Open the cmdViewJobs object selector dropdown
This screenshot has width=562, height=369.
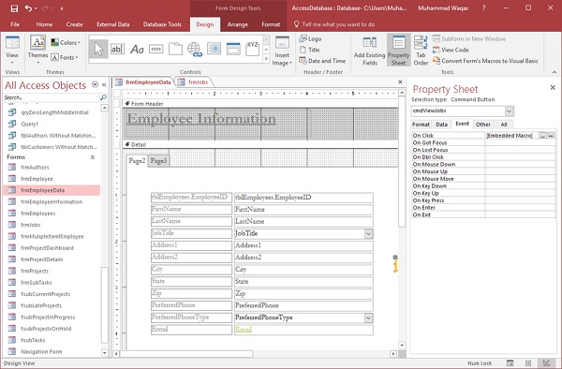[x=510, y=111]
